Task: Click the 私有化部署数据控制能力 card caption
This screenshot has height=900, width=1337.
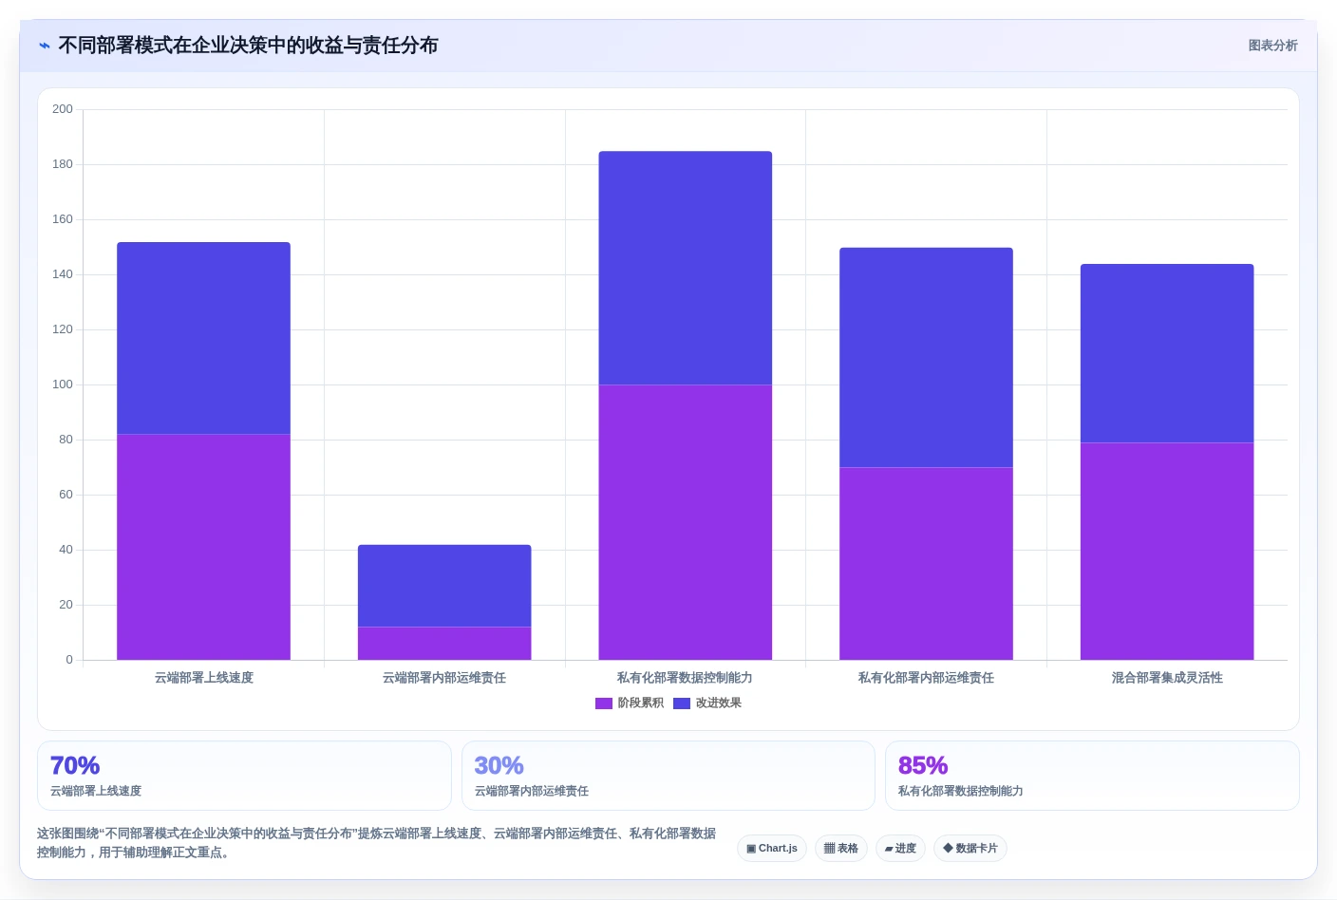Action: 961,791
